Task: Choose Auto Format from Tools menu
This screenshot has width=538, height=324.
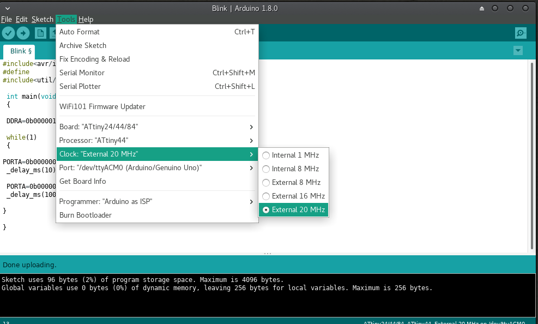Action: point(157,32)
